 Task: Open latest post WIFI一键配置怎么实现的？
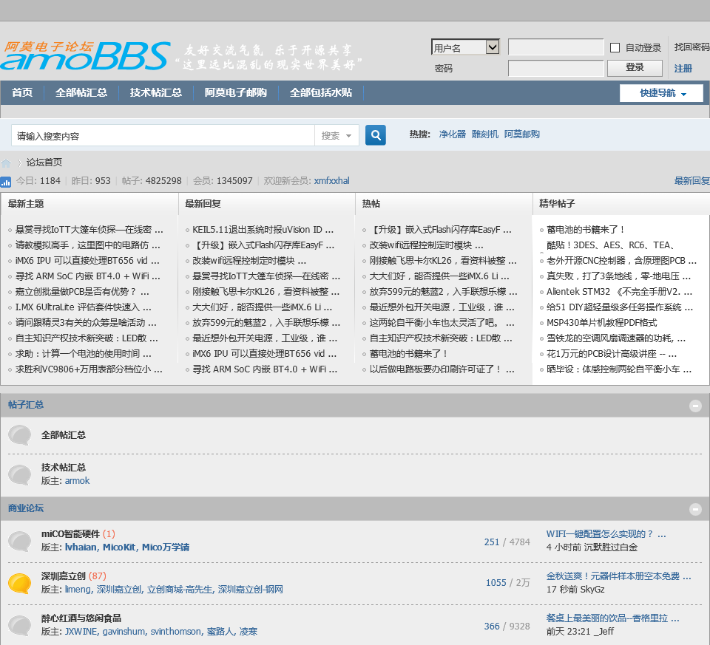tap(606, 533)
